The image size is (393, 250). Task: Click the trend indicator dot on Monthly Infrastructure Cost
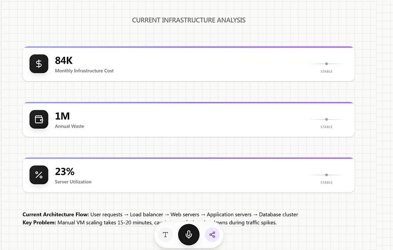326,64
